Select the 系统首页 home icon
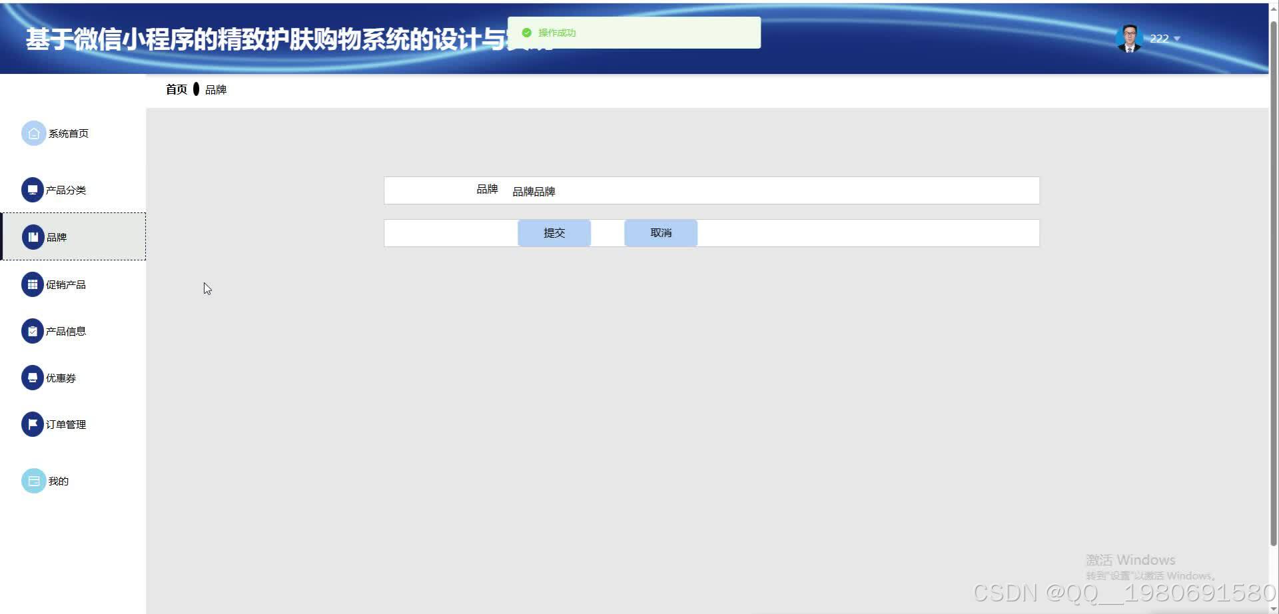Image resolution: width=1279 pixels, height=614 pixels. point(34,133)
